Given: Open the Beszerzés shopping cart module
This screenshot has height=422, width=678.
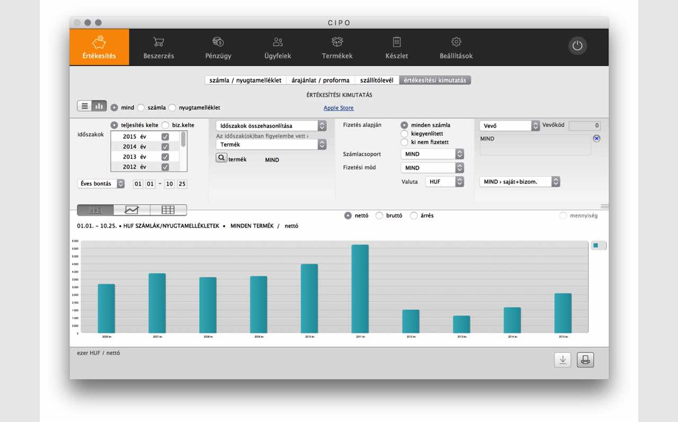Looking at the screenshot, I should [x=158, y=47].
